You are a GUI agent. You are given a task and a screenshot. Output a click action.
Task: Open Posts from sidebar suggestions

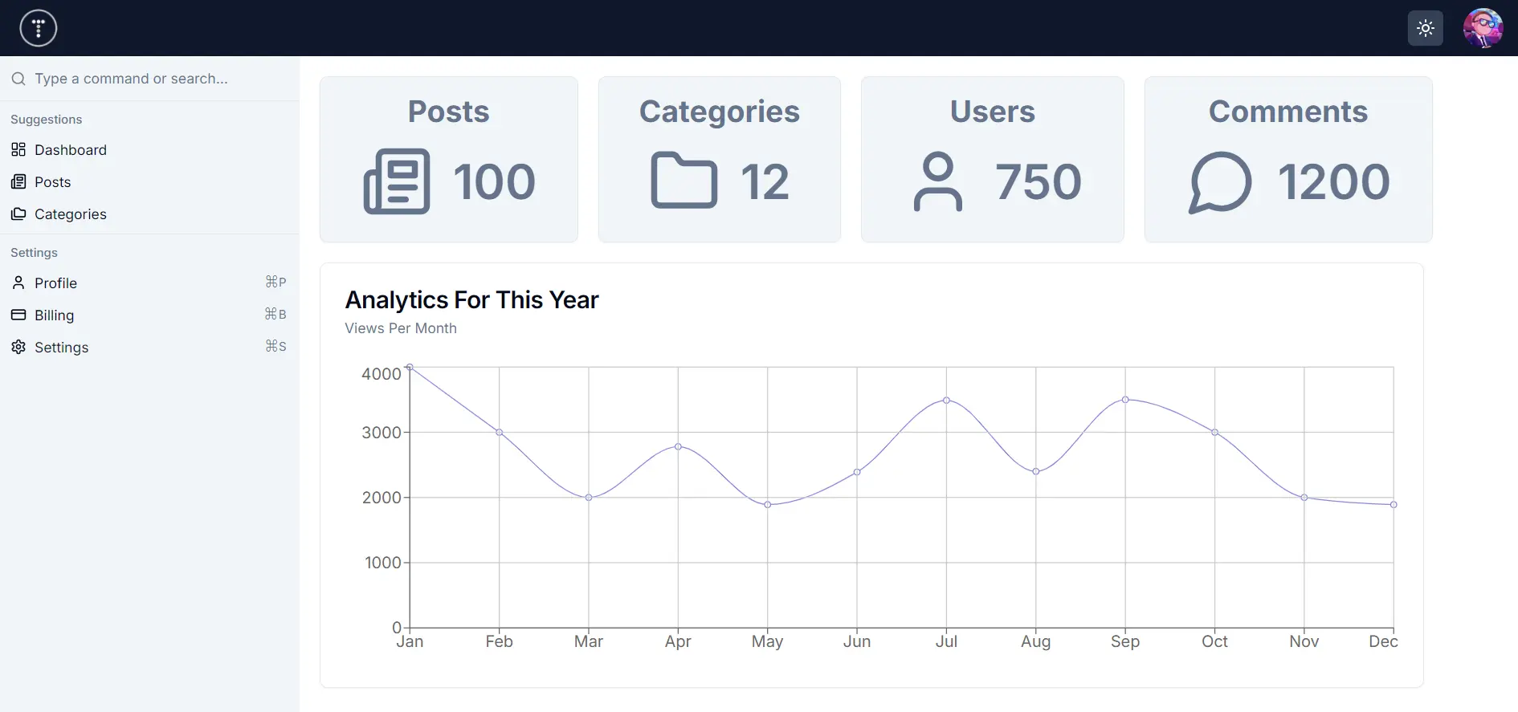click(149, 182)
